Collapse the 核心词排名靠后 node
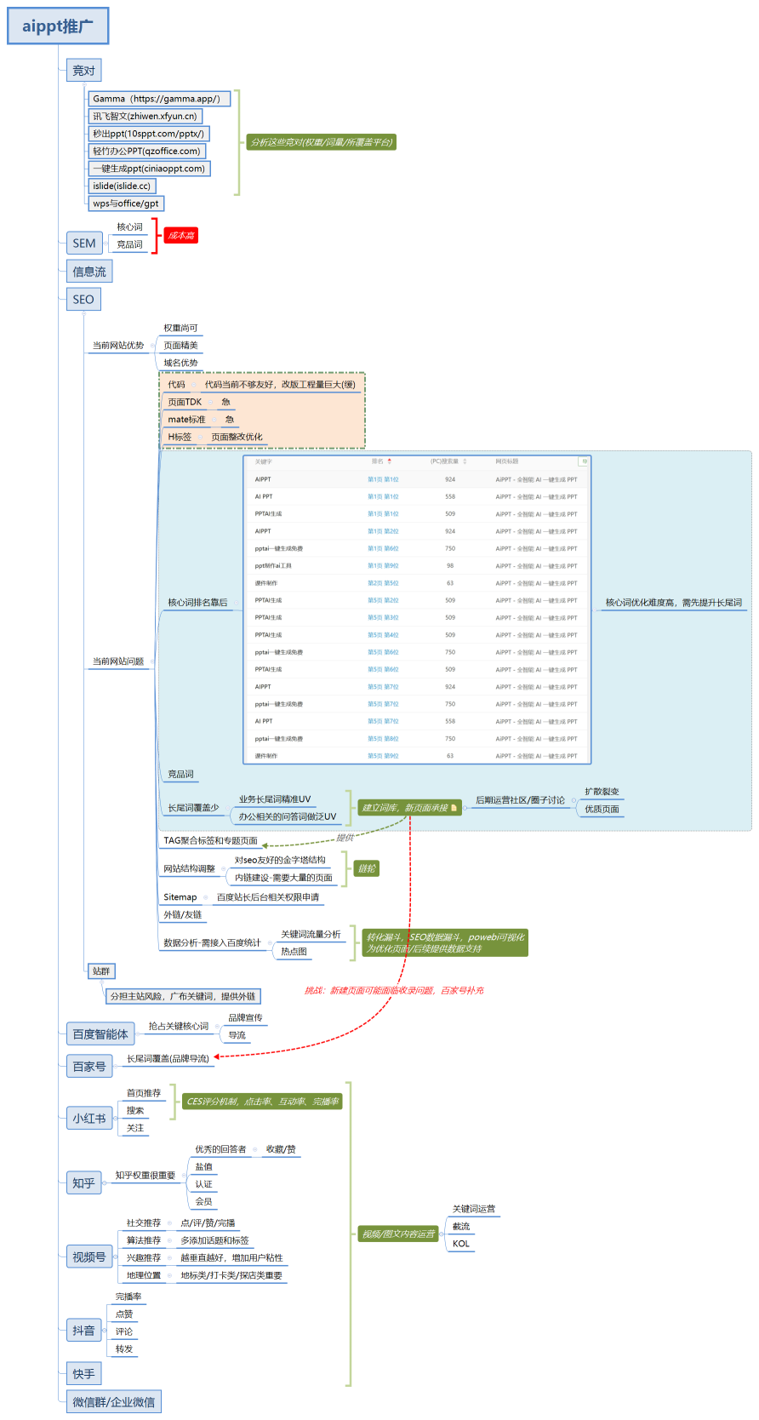 (236, 603)
